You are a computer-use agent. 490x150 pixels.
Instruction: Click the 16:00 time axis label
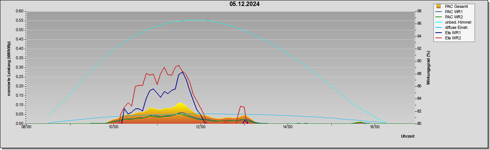tap(375, 127)
